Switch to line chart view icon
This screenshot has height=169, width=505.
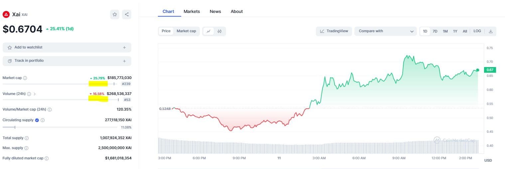208,31
